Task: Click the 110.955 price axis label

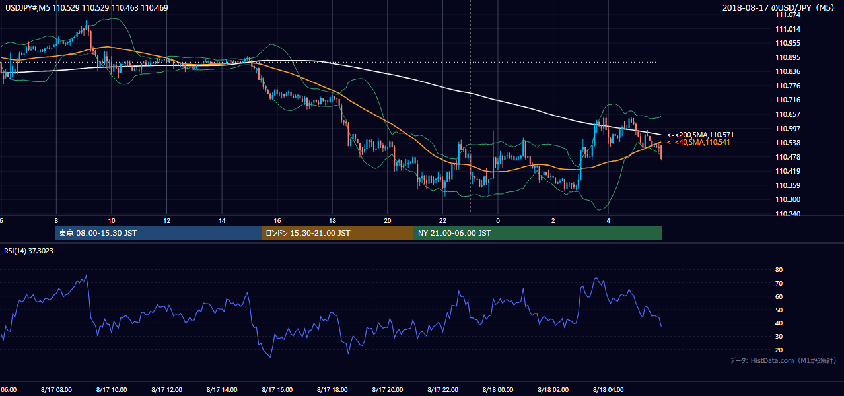Action: pos(788,43)
